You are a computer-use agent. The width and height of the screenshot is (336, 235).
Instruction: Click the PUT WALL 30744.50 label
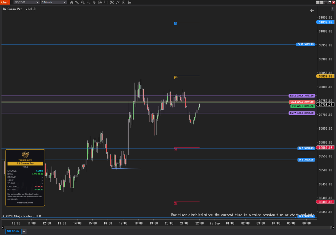pyautogui.click(x=302, y=106)
